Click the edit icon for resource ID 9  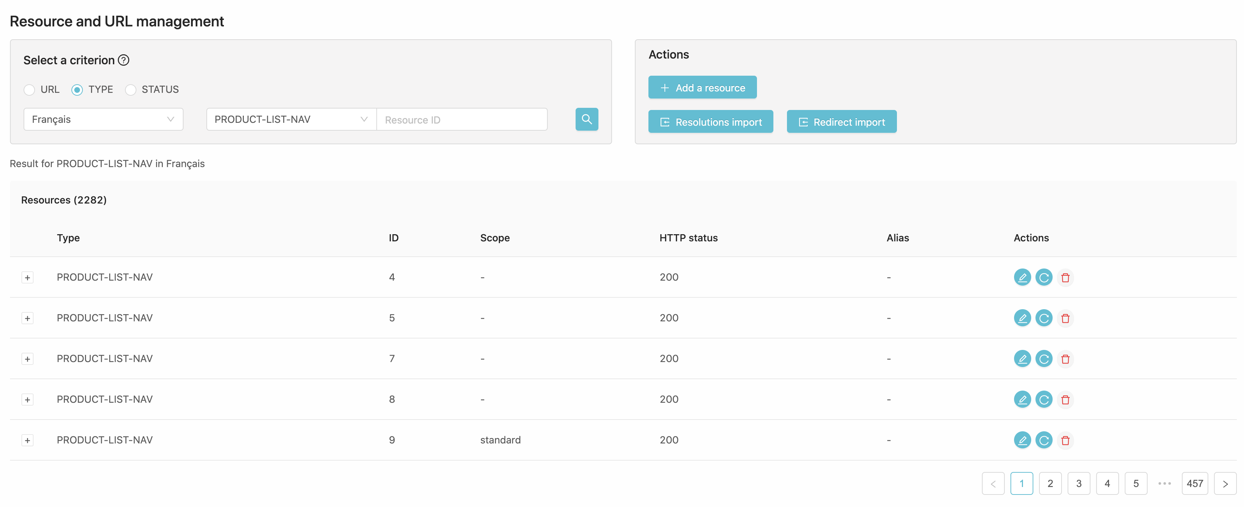1023,439
